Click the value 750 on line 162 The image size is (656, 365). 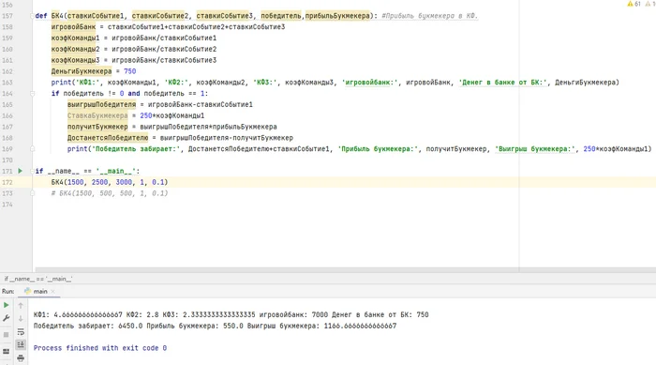[129, 71]
